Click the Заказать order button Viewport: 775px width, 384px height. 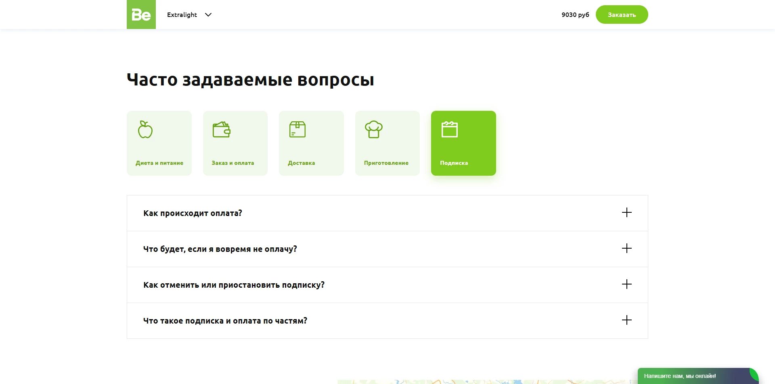point(622,15)
